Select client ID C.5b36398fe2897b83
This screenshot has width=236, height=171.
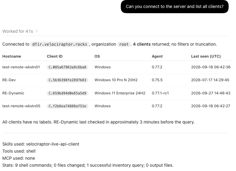67,80
